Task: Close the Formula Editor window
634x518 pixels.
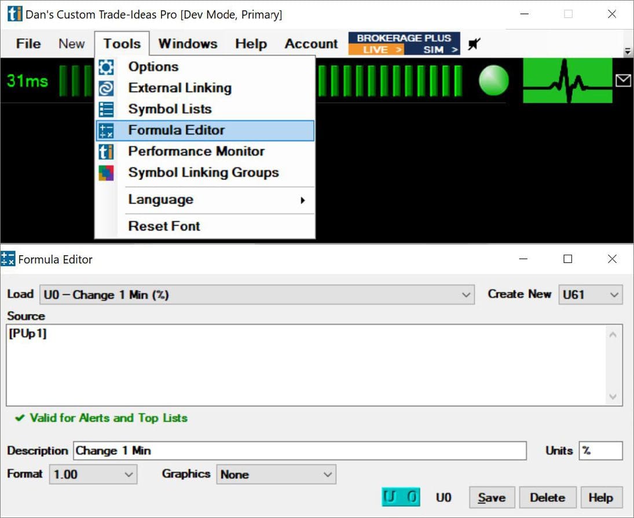Action: tap(612, 259)
